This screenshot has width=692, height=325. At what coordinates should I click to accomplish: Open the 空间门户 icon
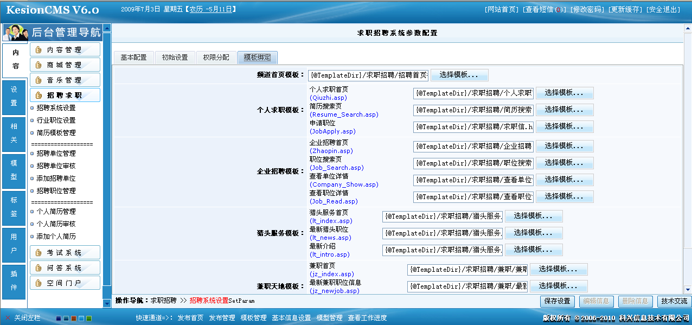tap(40, 282)
